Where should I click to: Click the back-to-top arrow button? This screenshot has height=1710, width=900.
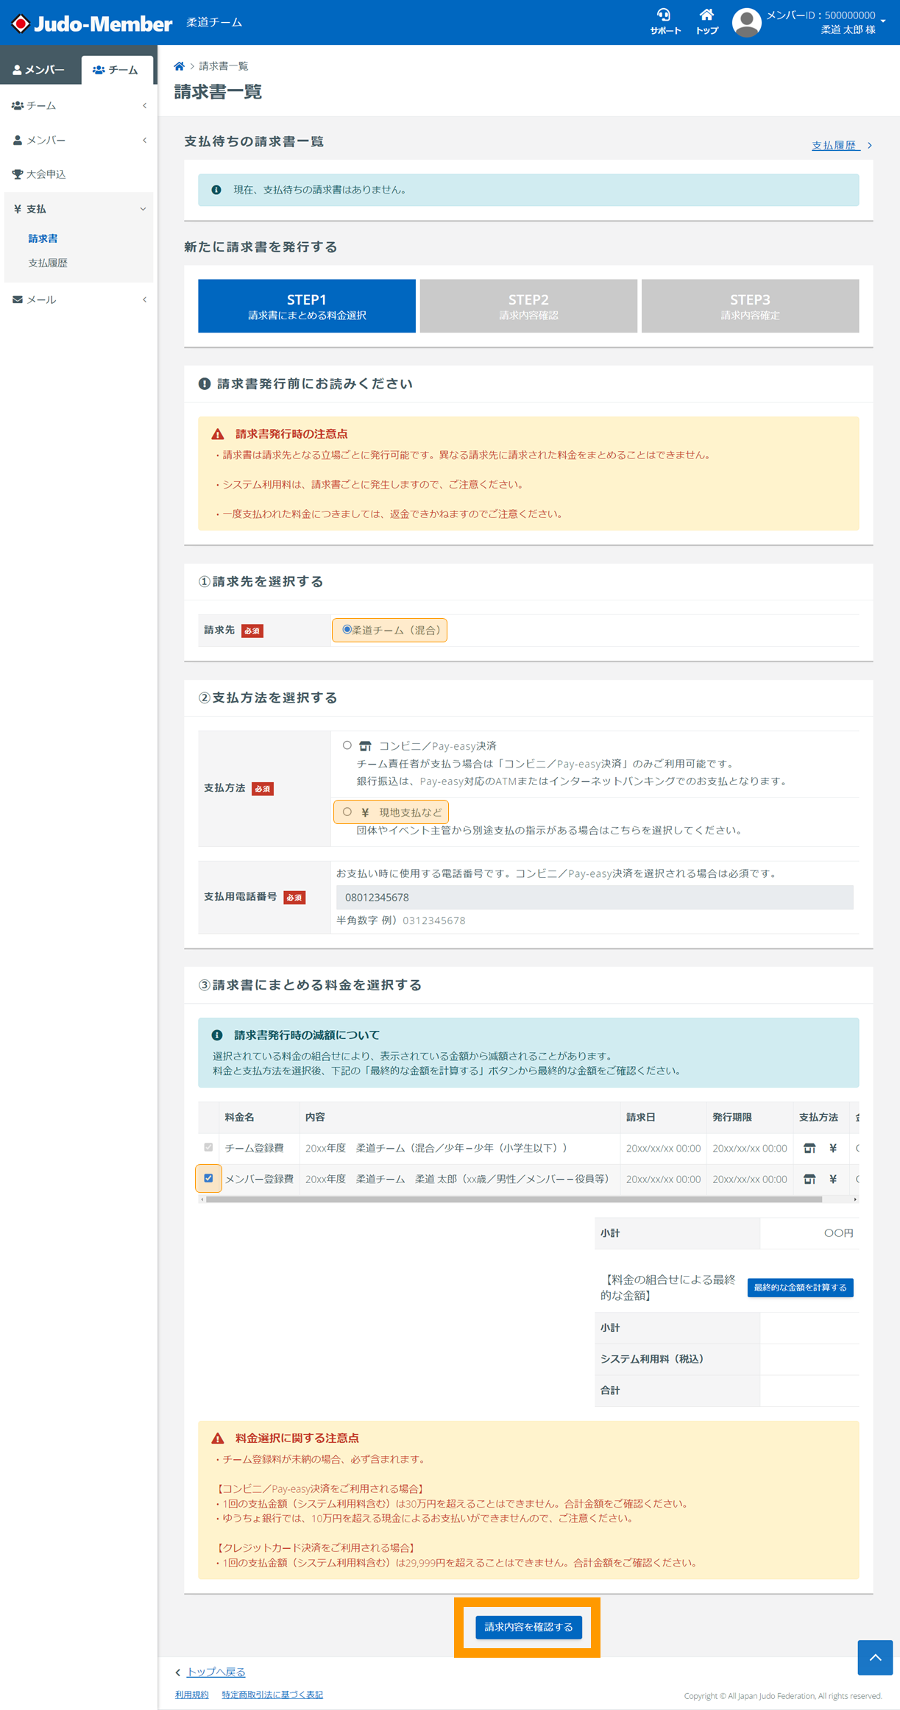(875, 1657)
